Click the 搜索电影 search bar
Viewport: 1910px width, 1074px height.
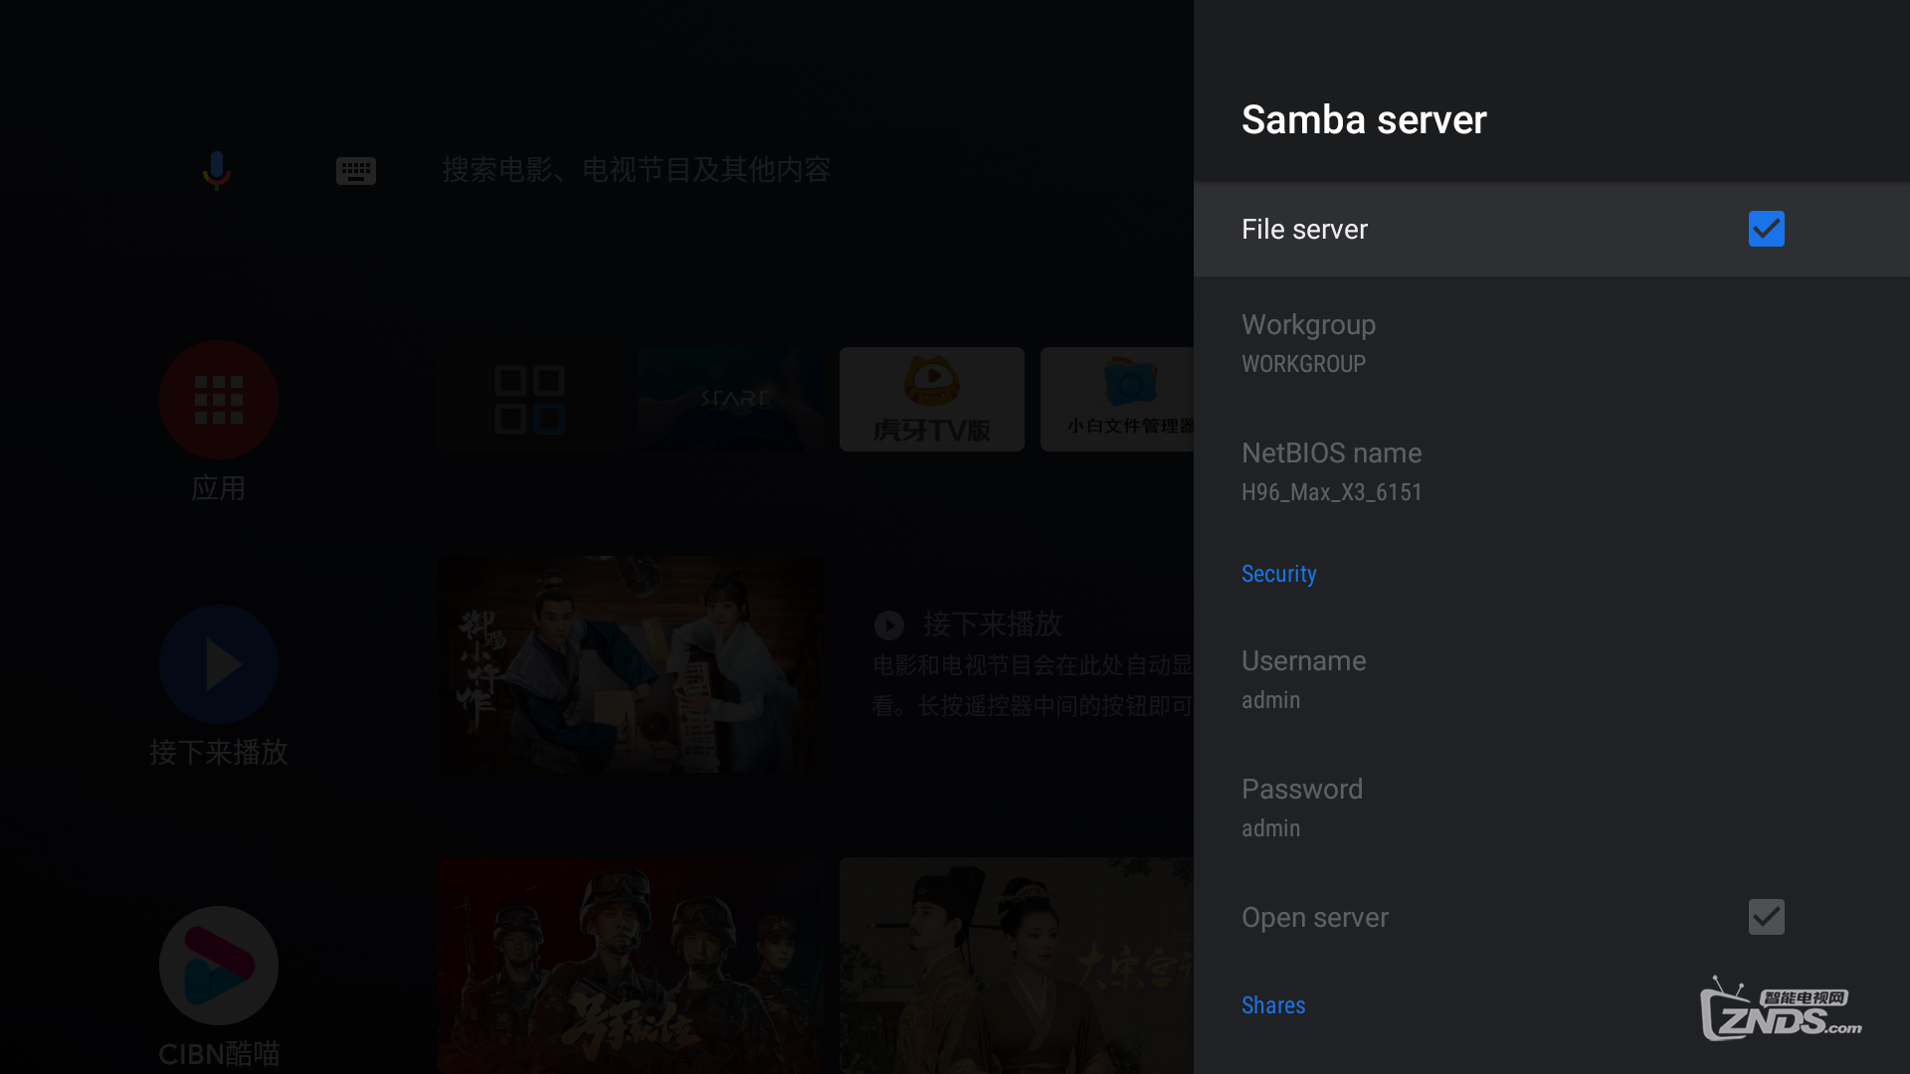click(637, 170)
